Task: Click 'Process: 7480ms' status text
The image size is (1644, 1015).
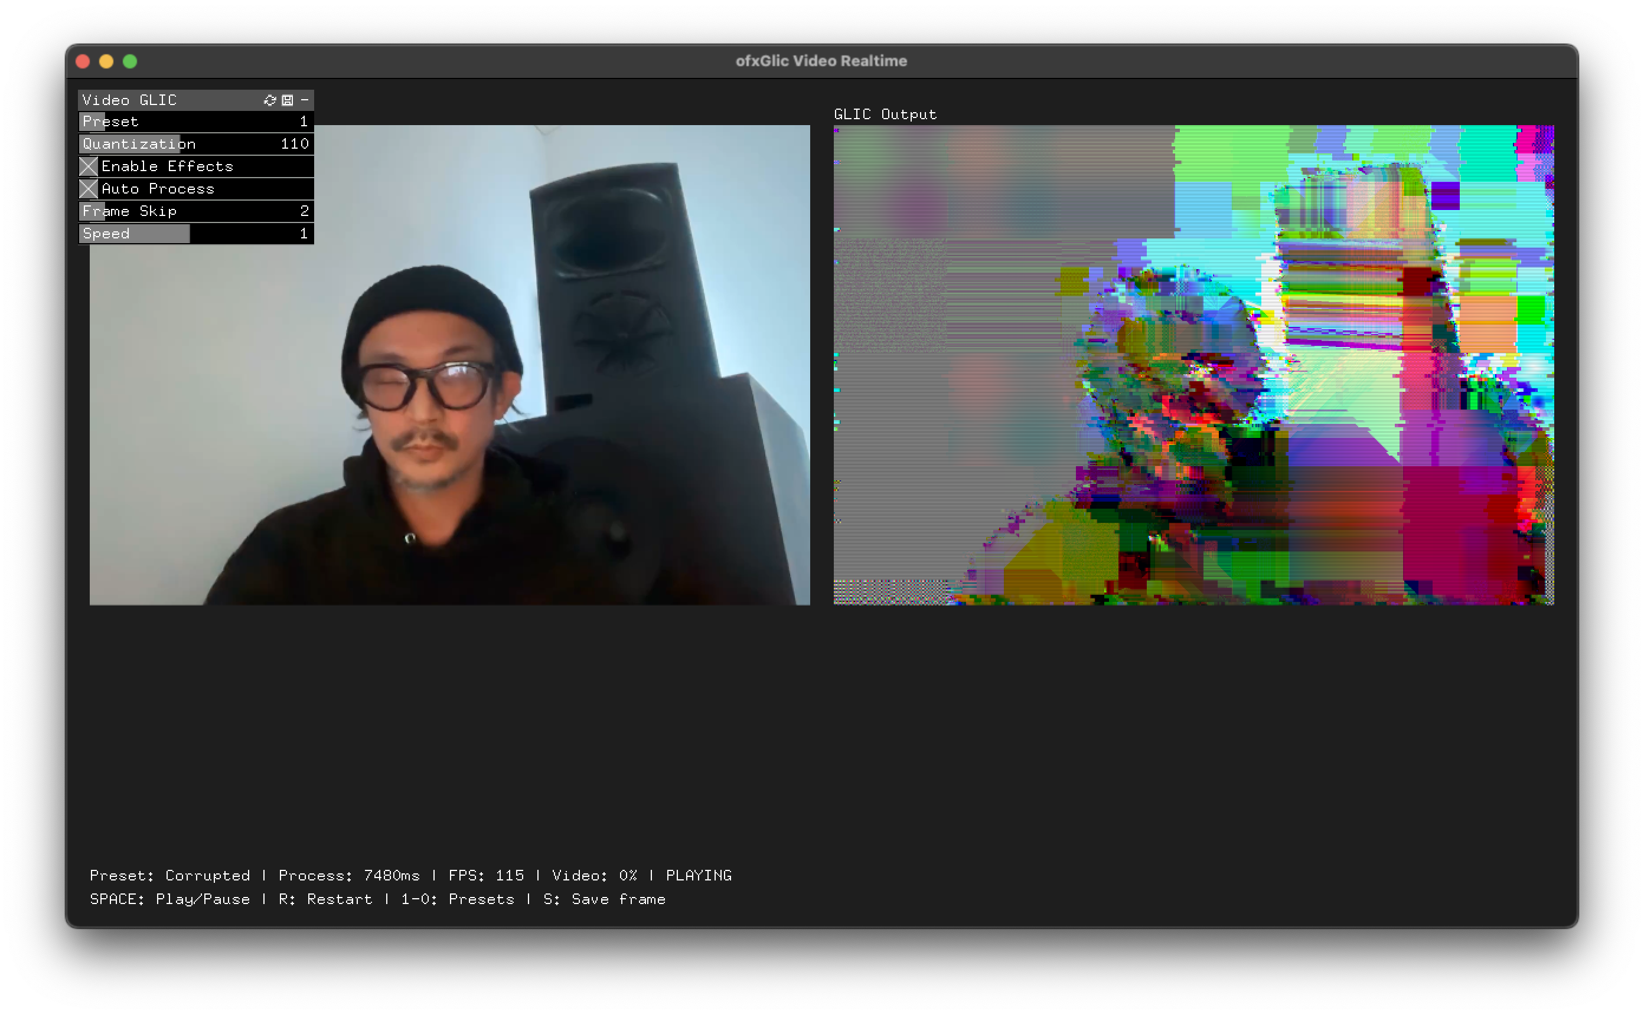Action: point(349,875)
